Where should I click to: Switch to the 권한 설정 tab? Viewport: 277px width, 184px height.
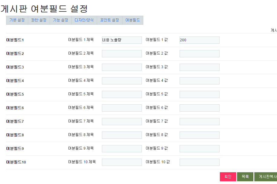39,20
